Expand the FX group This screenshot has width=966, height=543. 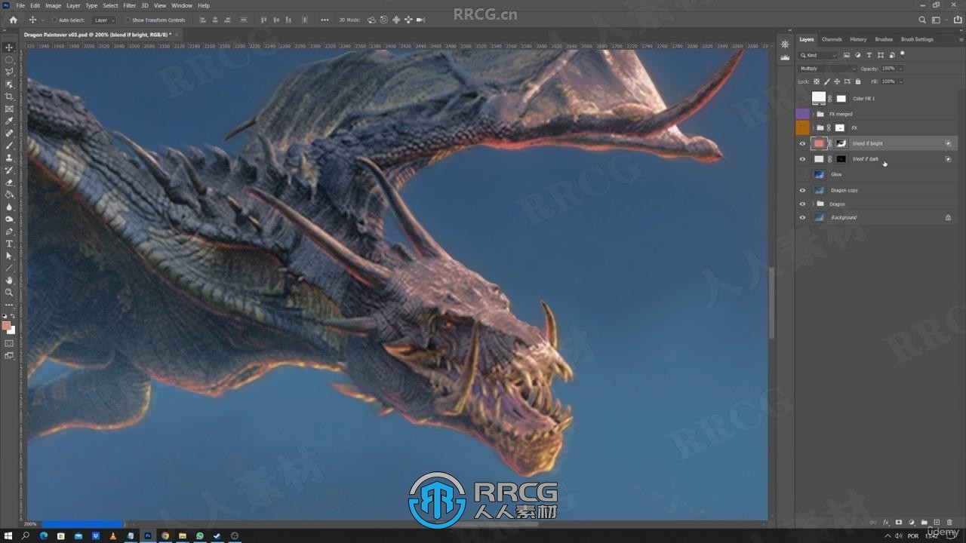pyautogui.click(x=813, y=128)
